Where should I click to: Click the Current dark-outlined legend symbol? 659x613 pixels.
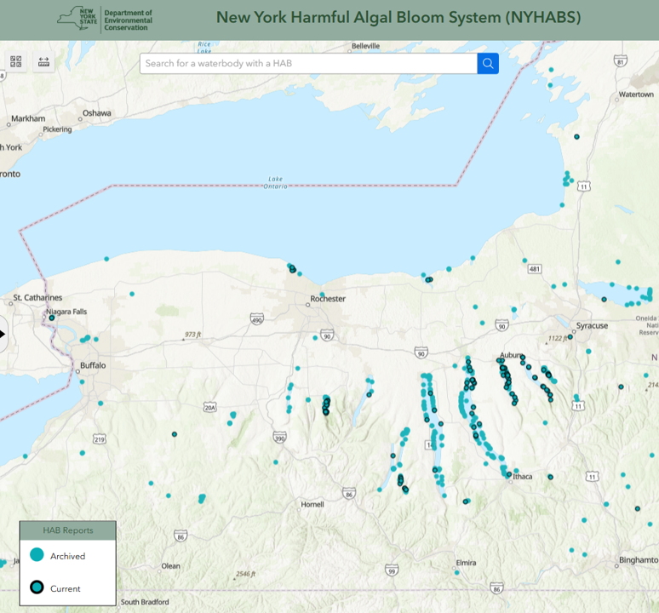37,587
